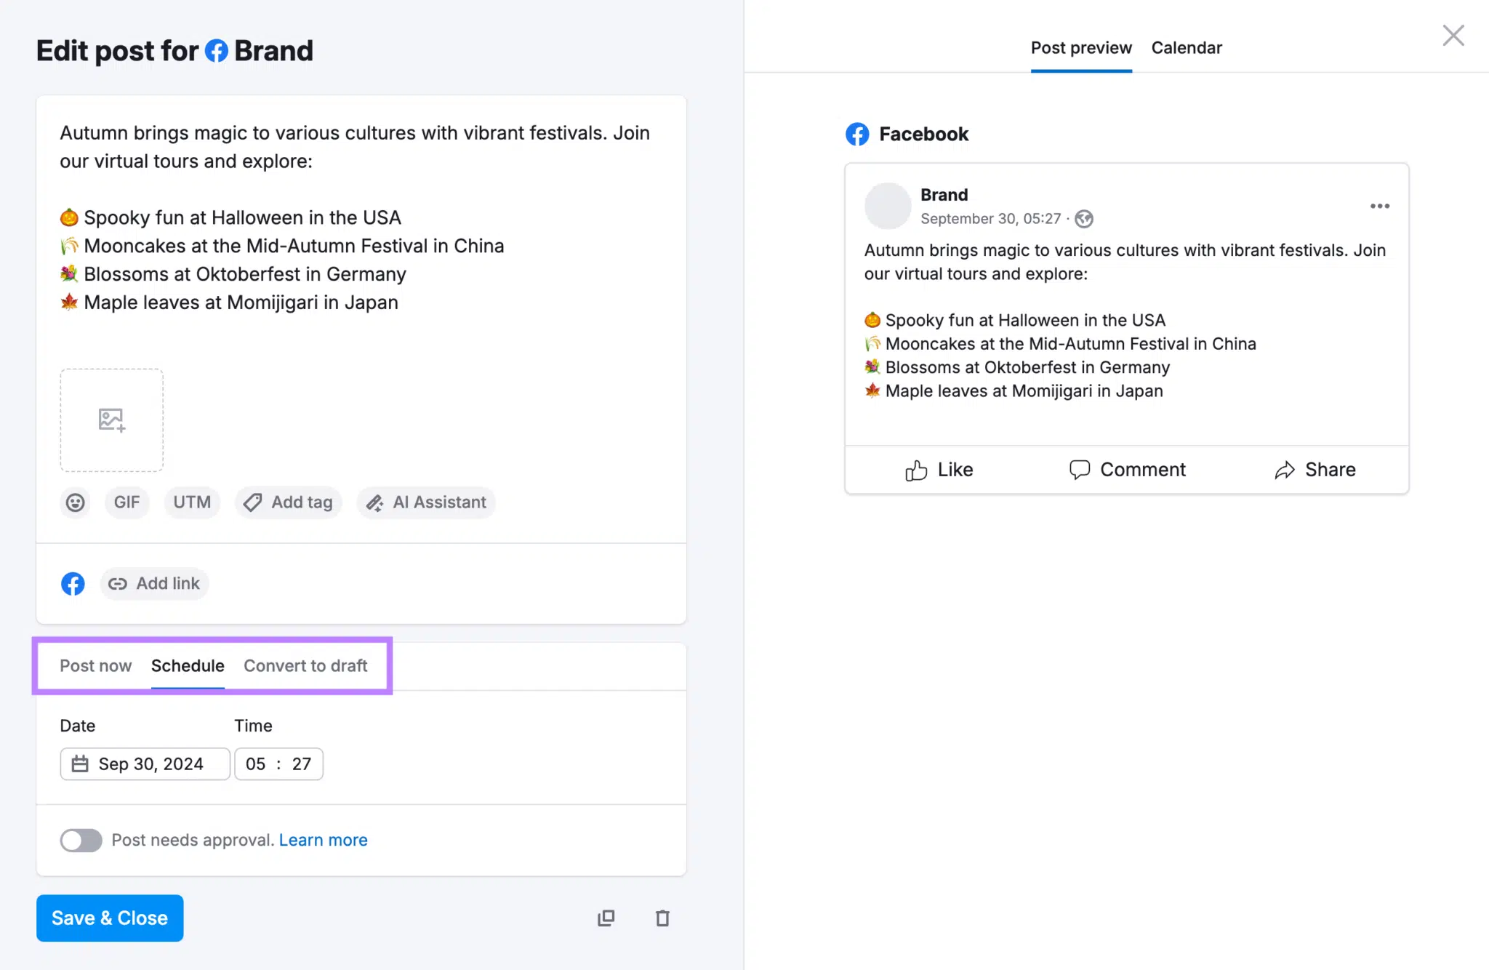Click the emoji/reaction icon

coord(74,502)
